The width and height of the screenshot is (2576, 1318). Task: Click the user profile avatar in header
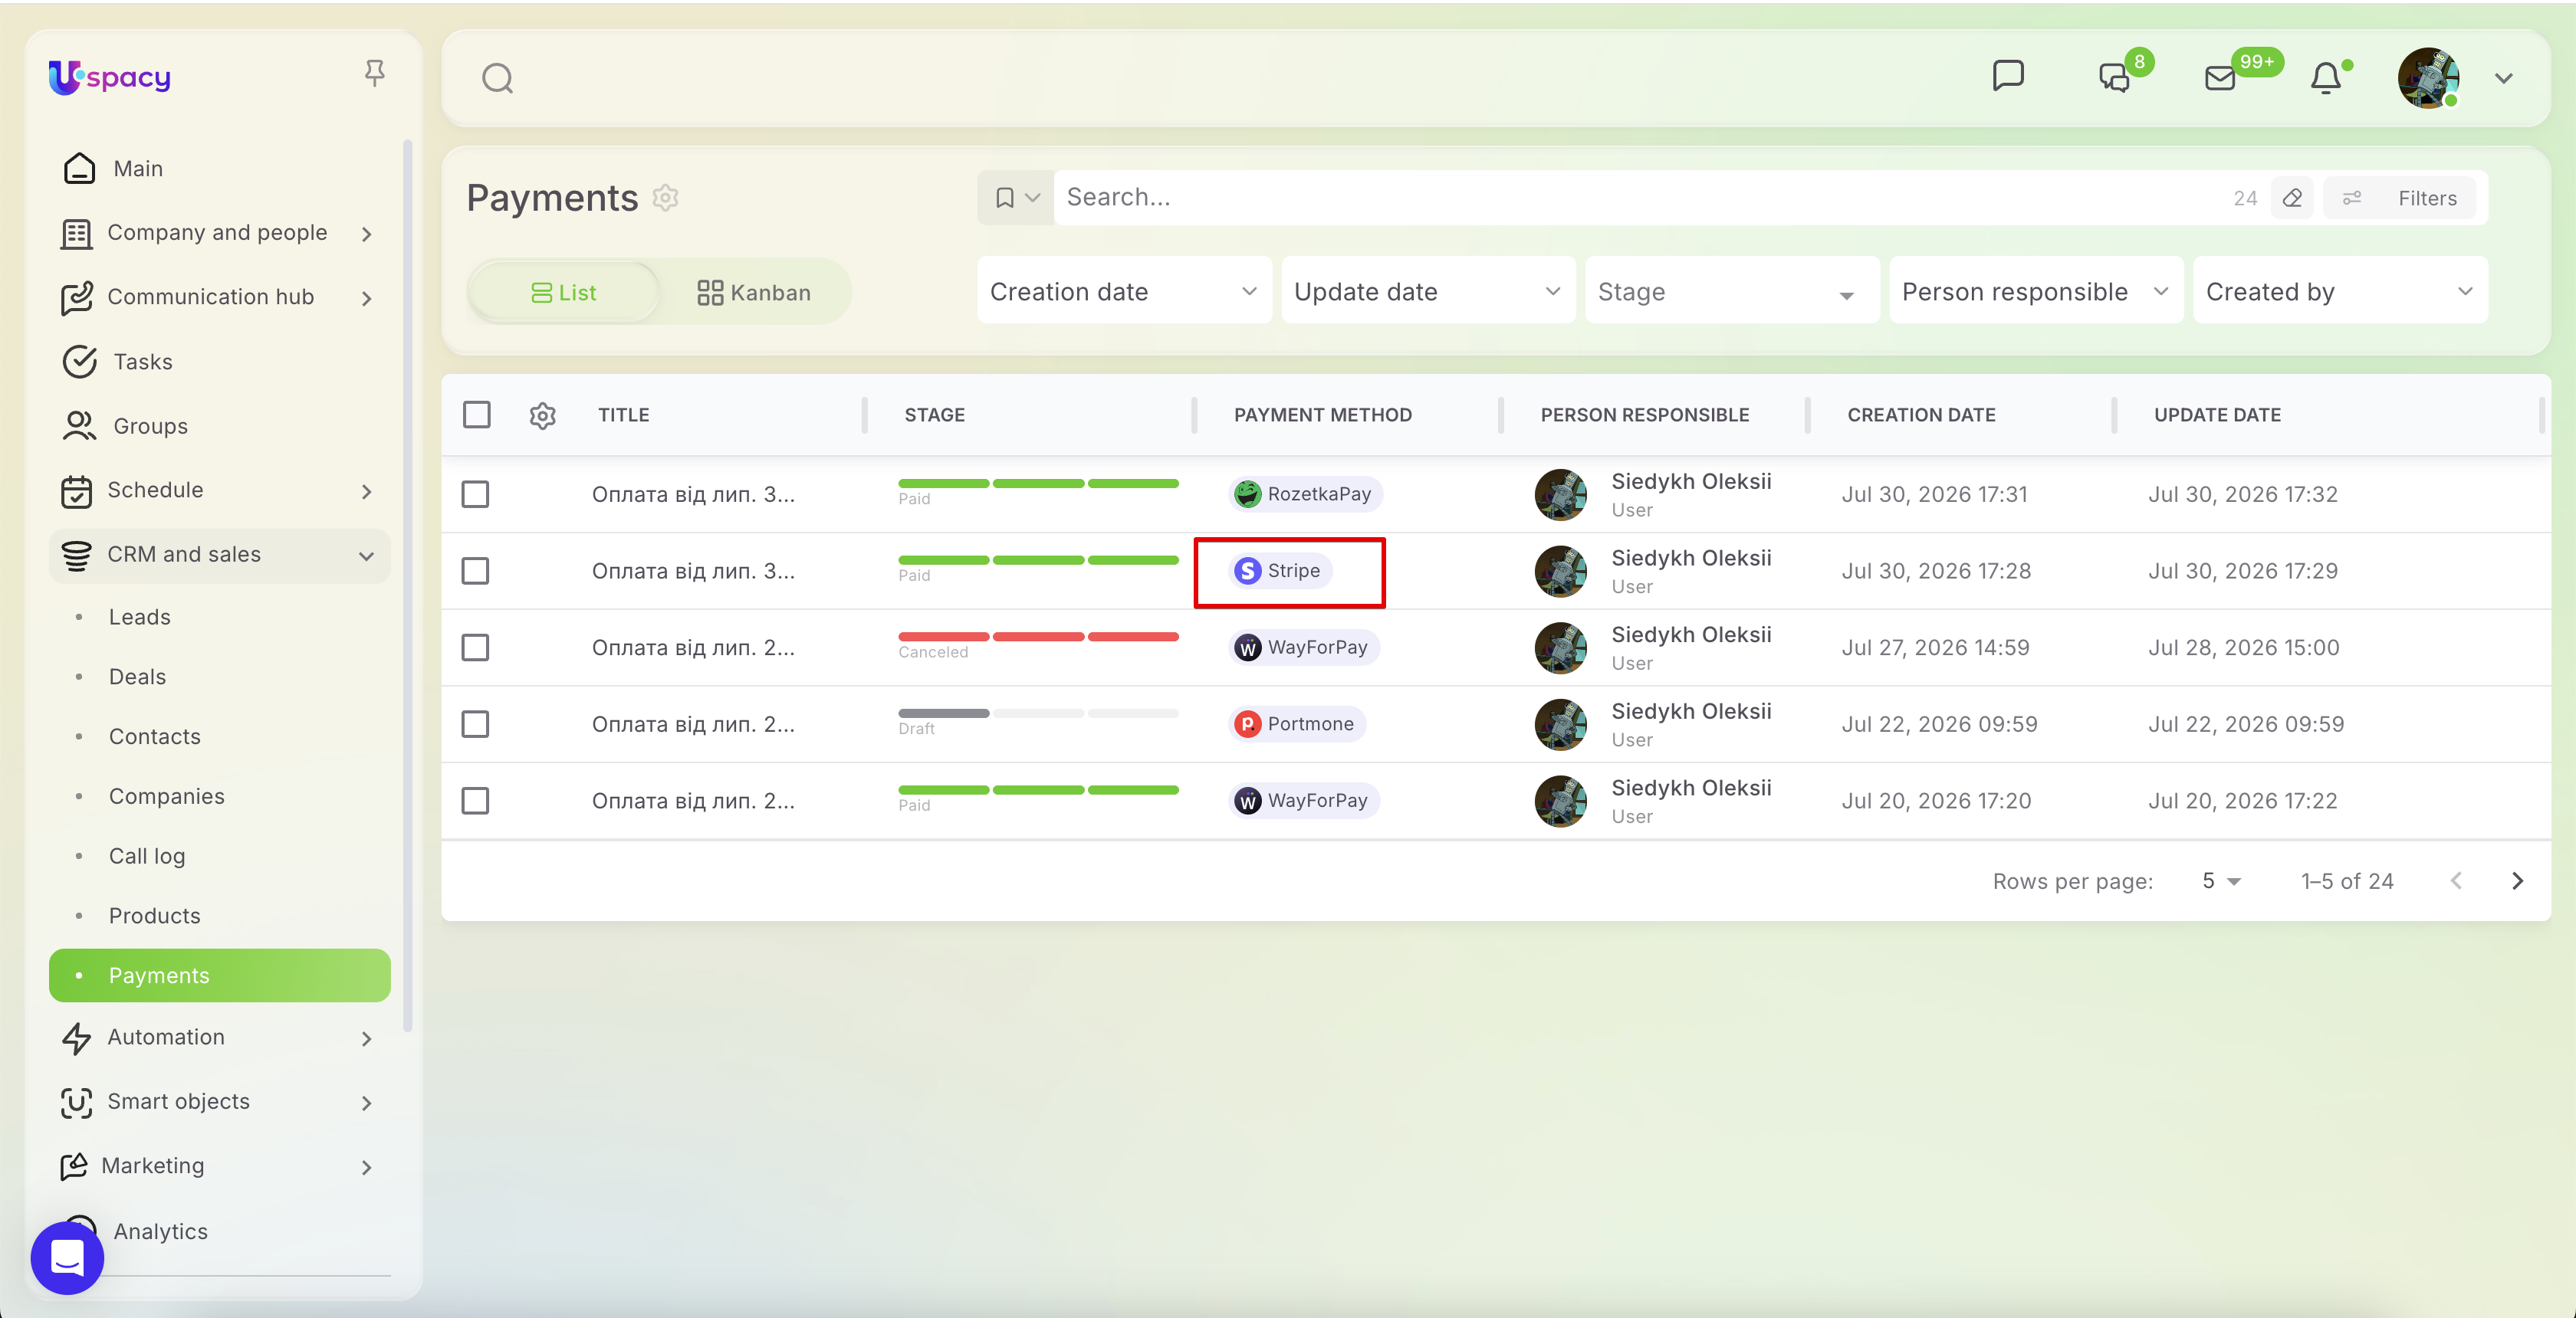2428,77
